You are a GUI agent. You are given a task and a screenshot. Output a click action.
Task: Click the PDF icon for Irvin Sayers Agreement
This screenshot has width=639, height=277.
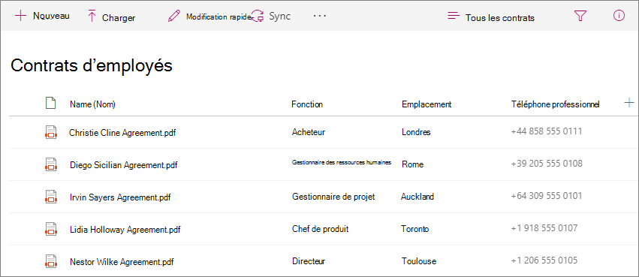pos(50,197)
